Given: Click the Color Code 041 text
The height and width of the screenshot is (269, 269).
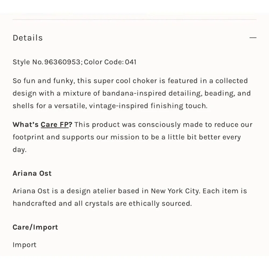Looking at the screenshot, I should (110, 62).
